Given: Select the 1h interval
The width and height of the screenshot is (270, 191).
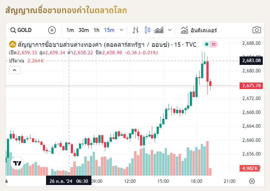Looking at the screenshot, I should (x=96, y=30).
